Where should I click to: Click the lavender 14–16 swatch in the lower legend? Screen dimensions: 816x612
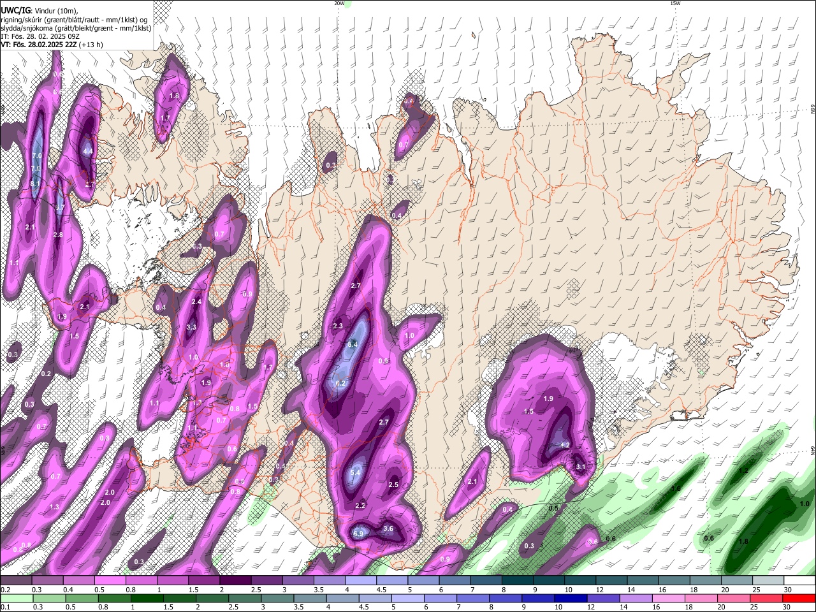tap(637, 598)
